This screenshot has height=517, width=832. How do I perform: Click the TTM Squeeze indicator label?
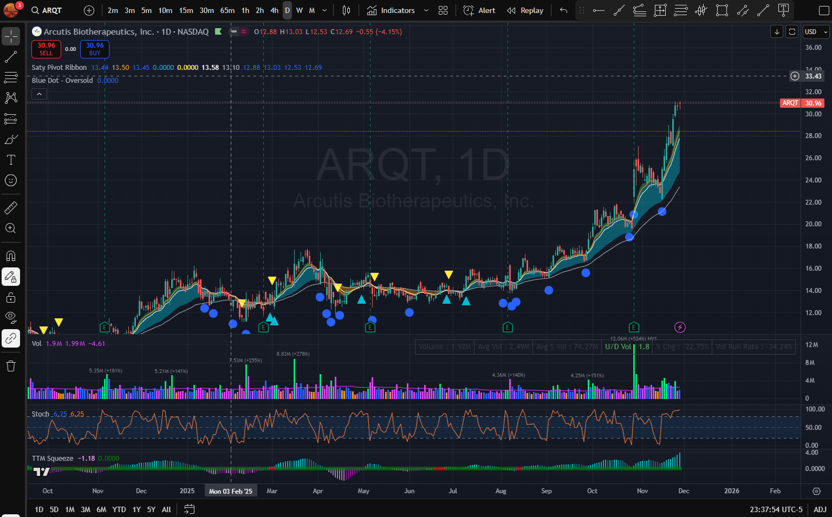click(x=53, y=459)
